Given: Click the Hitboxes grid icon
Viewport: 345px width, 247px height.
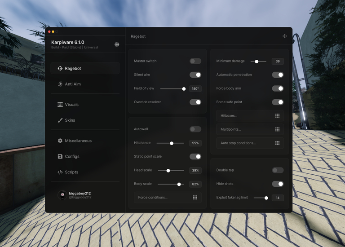Looking at the screenshot, I should tap(277, 116).
